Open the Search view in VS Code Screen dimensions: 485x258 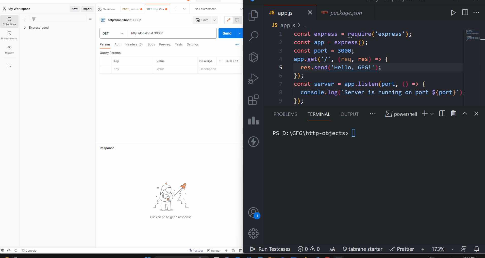pyautogui.click(x=253, y=36)
